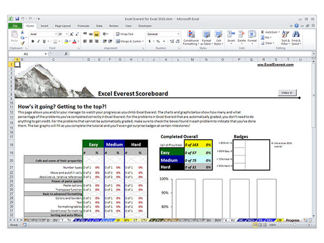This screenshot has width=324, height=243.
Task: Click the Delete cells button
Action: click(241, 38)
